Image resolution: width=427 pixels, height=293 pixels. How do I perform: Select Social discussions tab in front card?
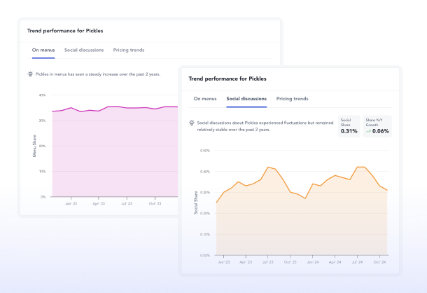[246, 99]
